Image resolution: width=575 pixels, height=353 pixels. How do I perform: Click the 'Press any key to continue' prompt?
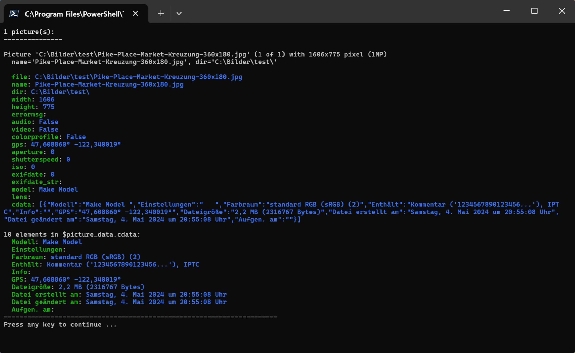tap(60, 325)
